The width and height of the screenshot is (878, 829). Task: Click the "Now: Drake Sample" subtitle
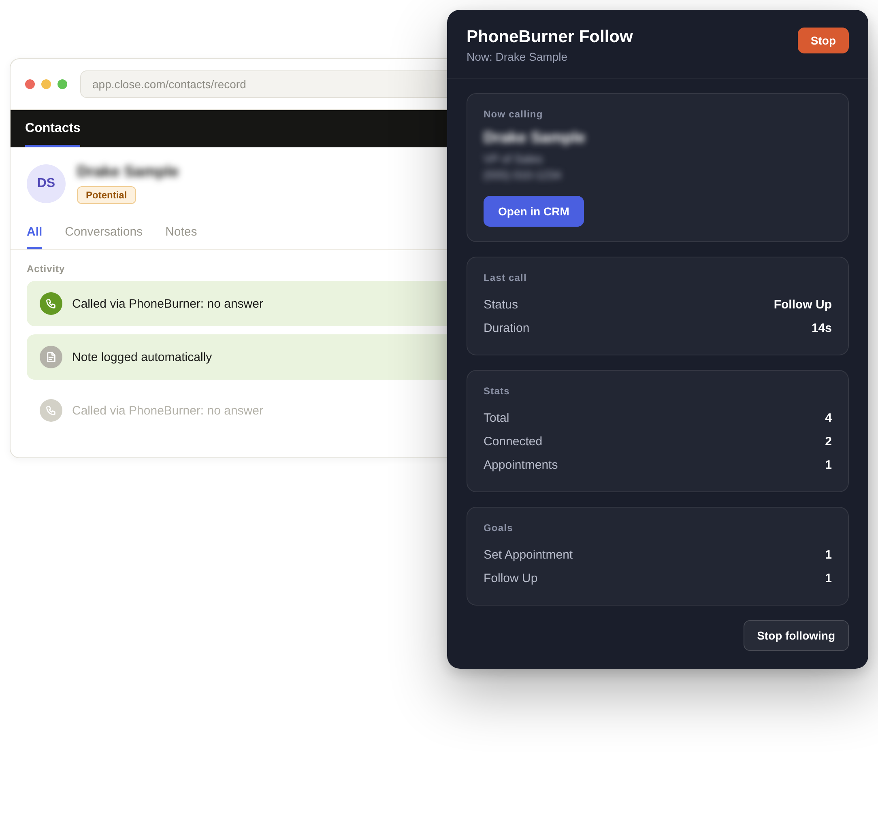pos(516,57)
